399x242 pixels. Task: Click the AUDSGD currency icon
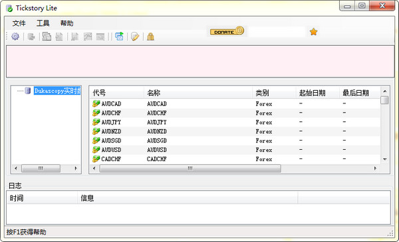[96, 141]
